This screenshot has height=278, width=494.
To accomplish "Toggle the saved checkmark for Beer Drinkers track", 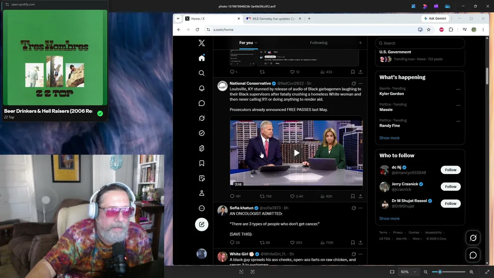I will coord(100,114).
